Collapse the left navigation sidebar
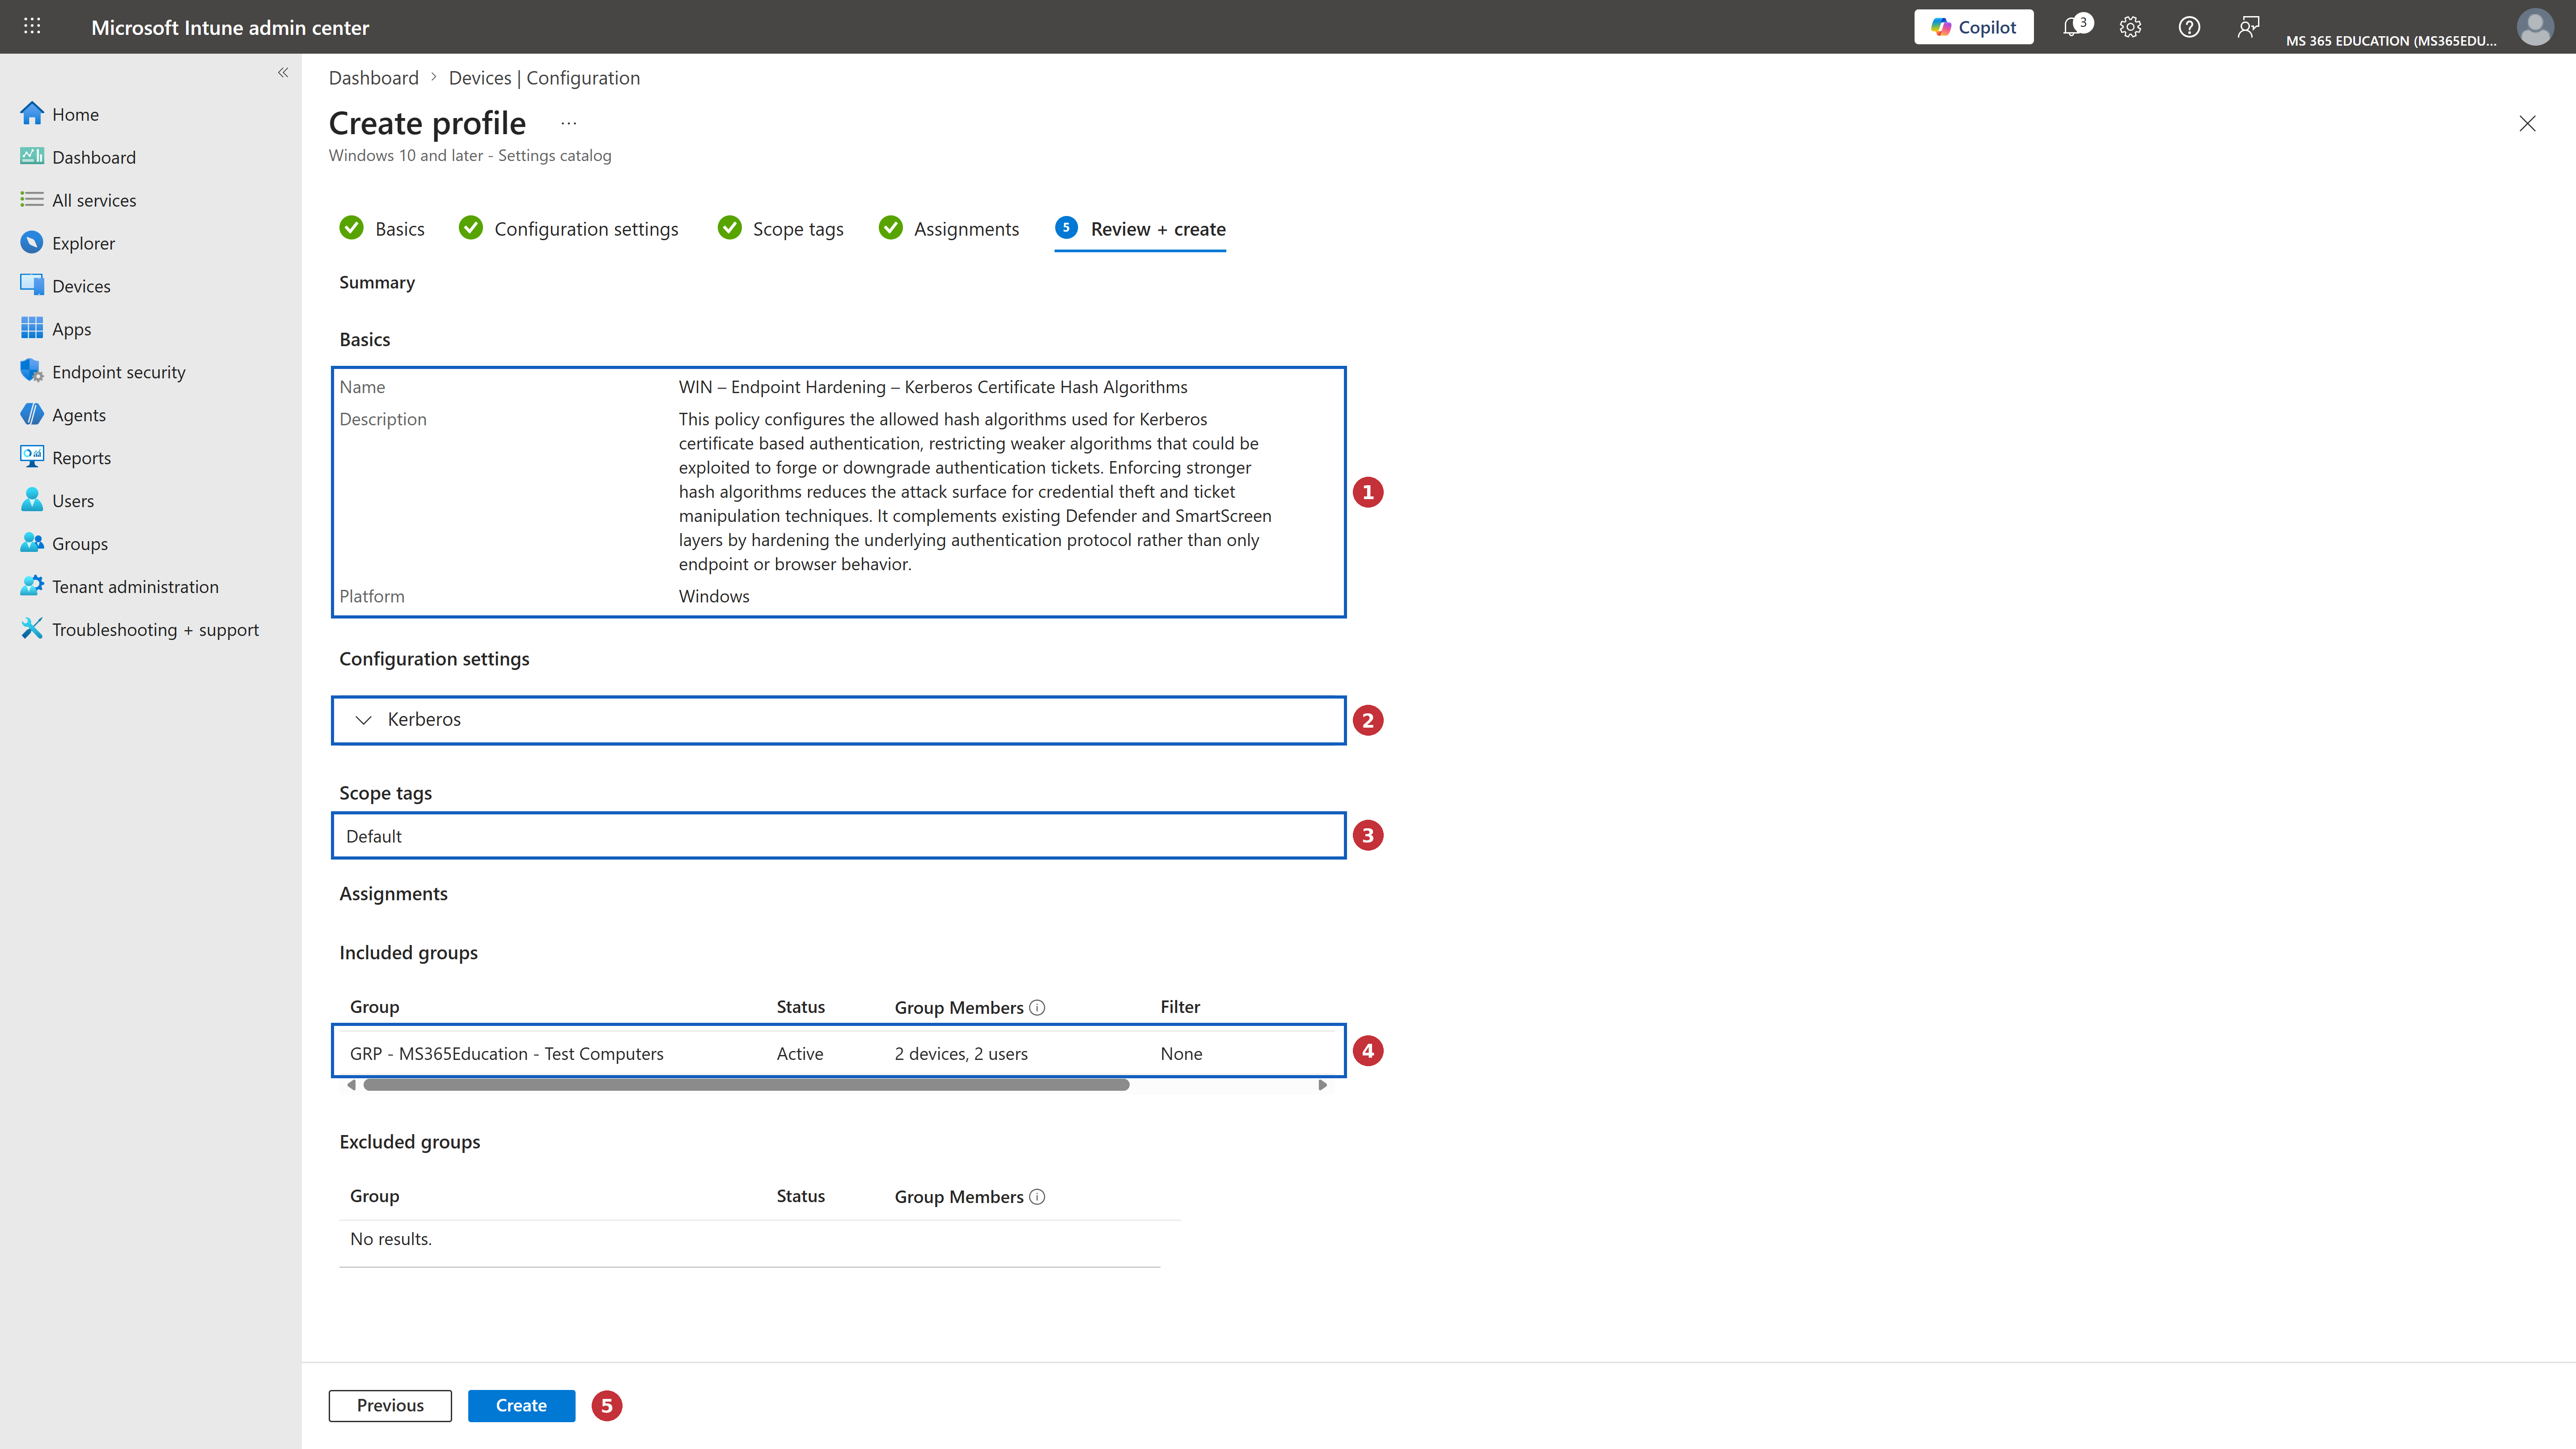Viewport: 2576px width, 1449px height. point(283,72)
